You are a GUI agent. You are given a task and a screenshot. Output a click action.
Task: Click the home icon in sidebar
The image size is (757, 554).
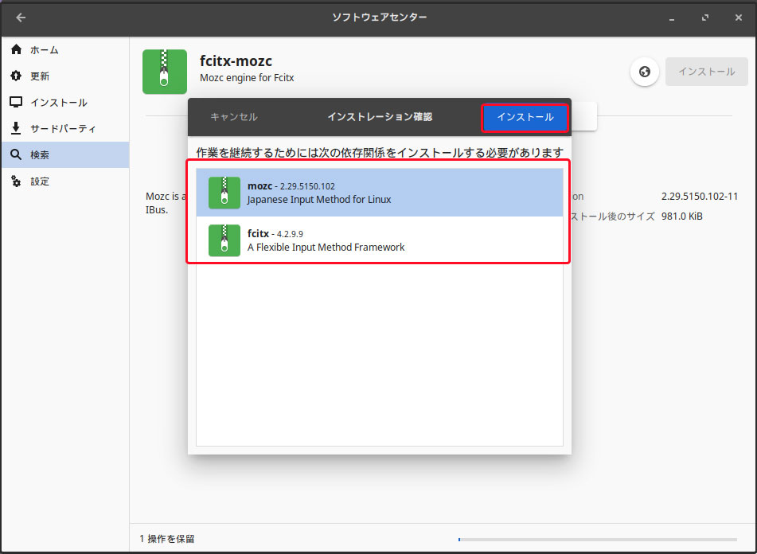click(x=16, y=50)
